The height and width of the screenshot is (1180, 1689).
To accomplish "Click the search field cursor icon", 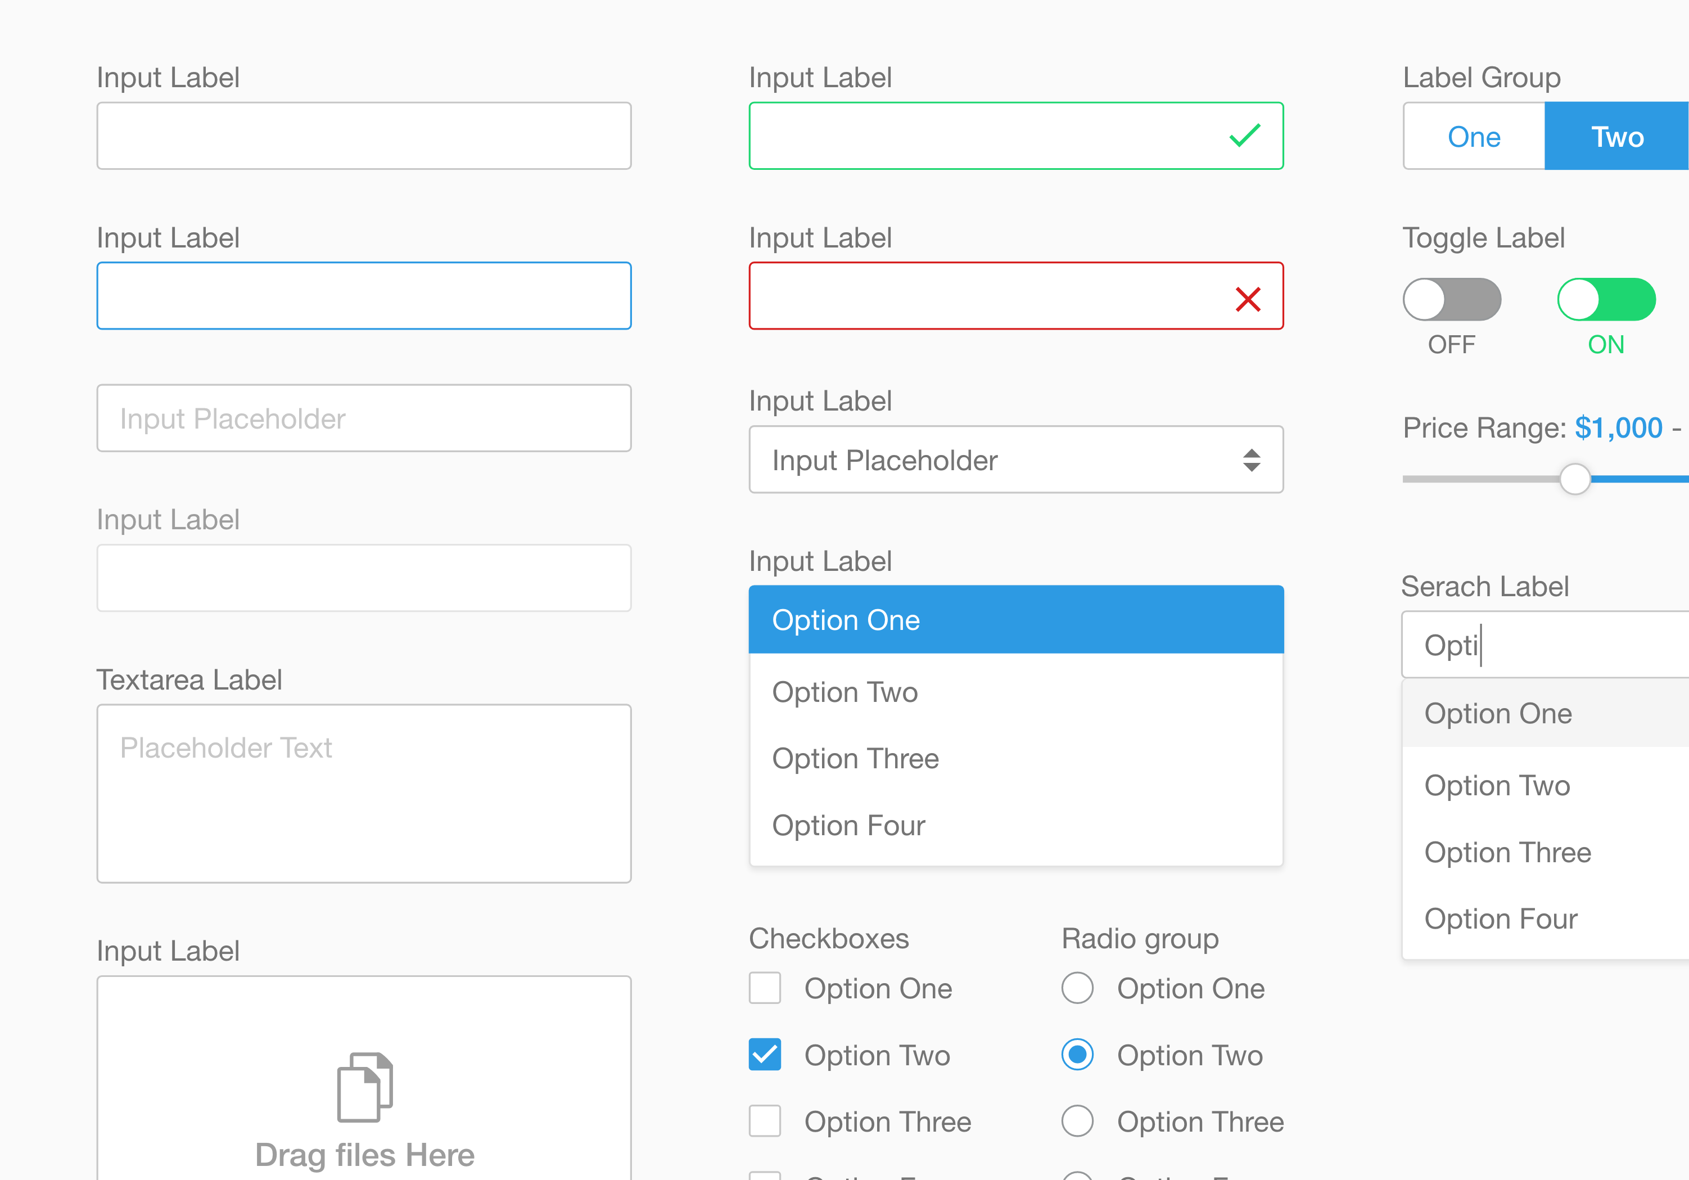I will pos(1481,646).
